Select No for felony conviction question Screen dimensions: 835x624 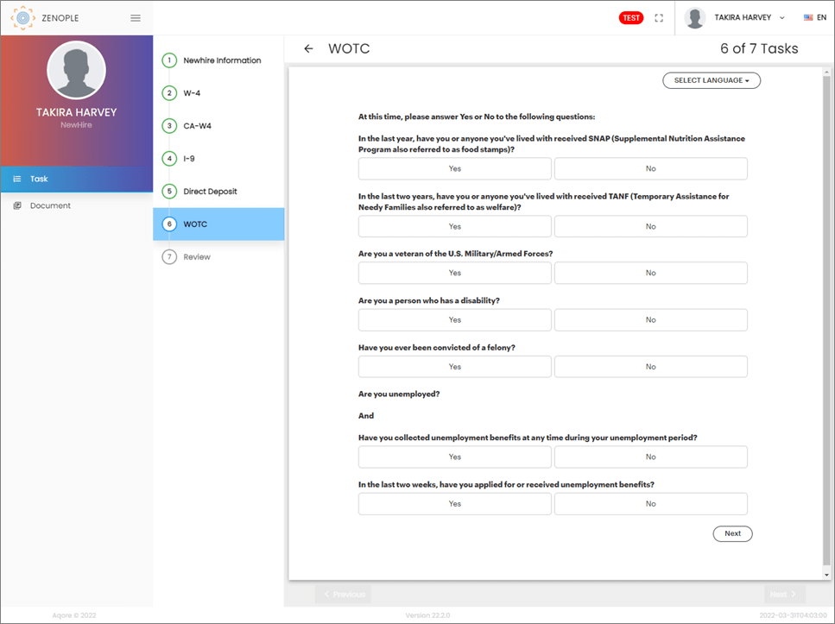pyautogui.click(x=650, y=367)
